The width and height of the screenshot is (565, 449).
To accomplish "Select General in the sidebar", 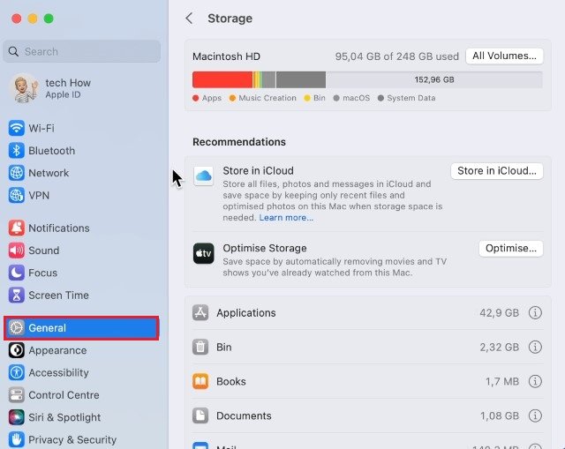I will click(x=81, y=328).
